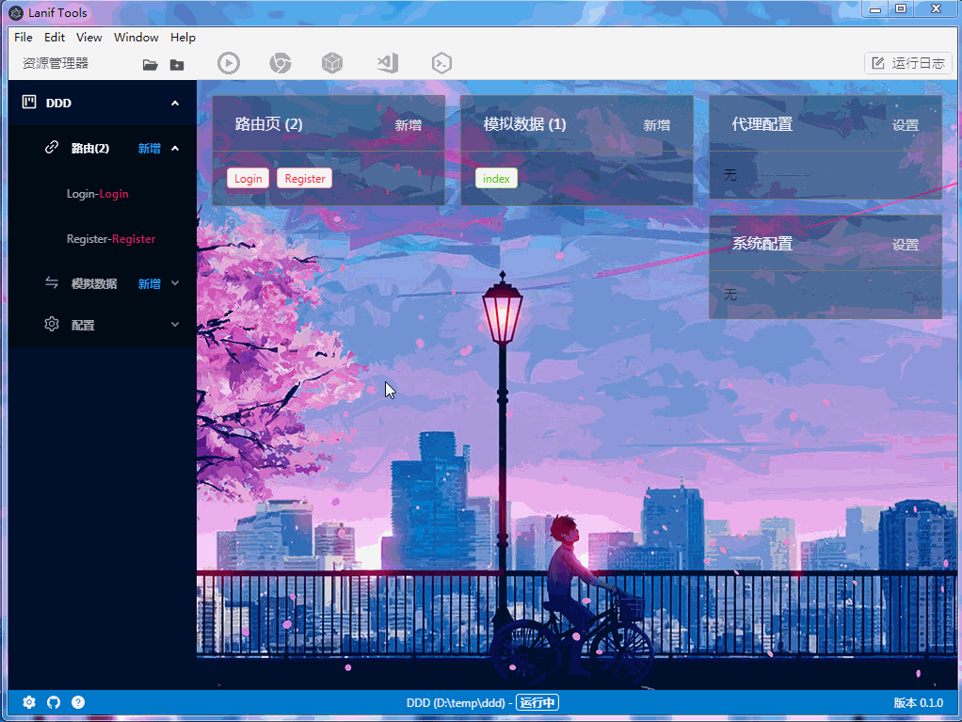This screenshot has width=962, height=722.
Task: Collapse the DDD project tree
Action: click(174, 103)
